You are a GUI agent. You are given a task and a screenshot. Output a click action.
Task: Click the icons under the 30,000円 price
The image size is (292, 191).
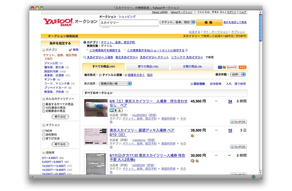coord(195,161)
